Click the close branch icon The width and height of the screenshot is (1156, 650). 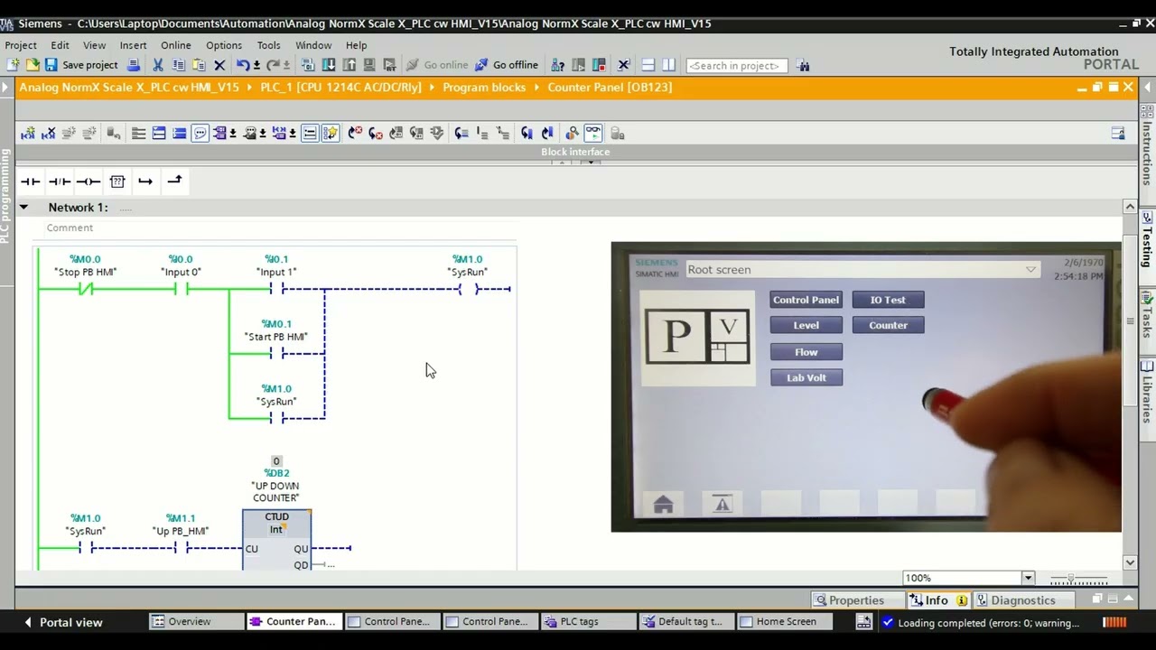click(174, 181)
